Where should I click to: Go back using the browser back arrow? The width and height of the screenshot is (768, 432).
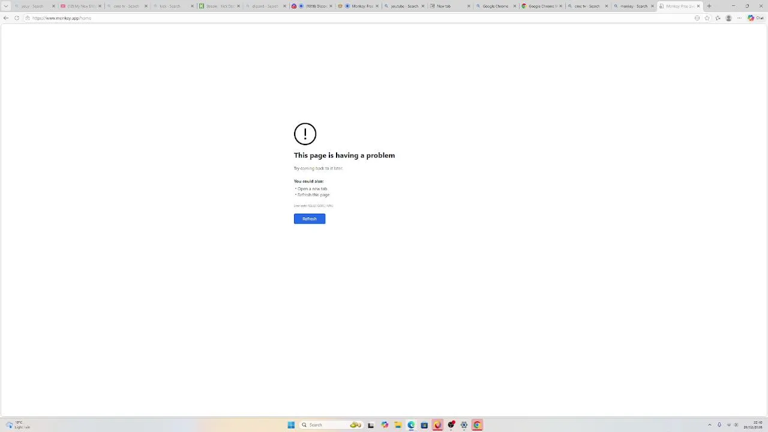point(6,18)
